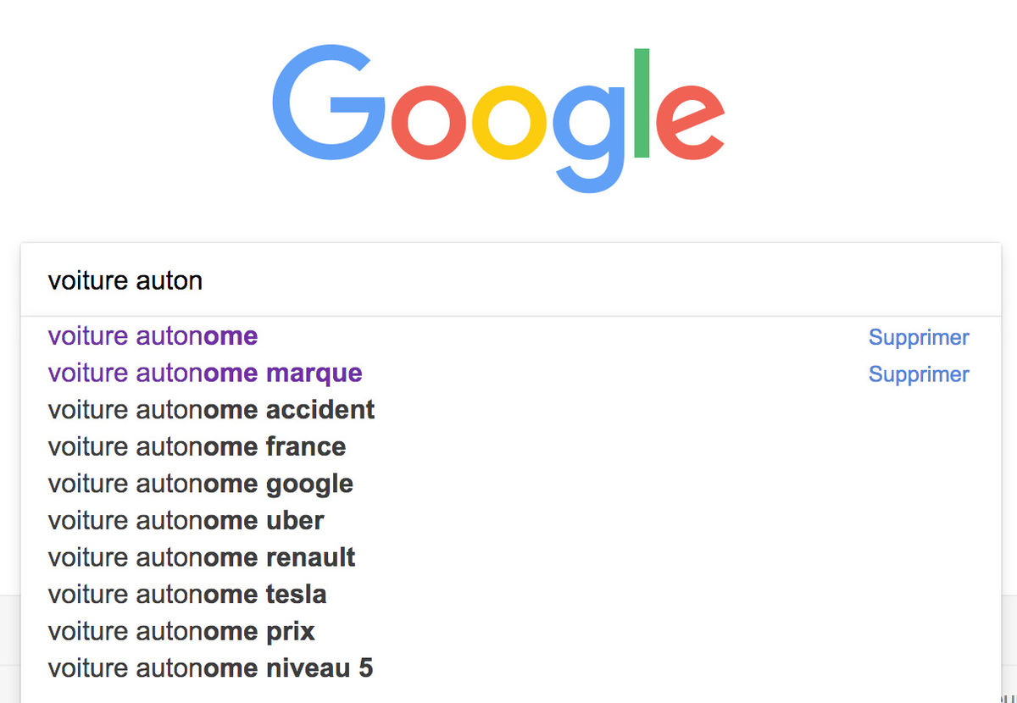Choose the 'voiture autonome prix' suggestion
Image resolution: width=1017 pixels, height=703 pixels.
(181, 632)
